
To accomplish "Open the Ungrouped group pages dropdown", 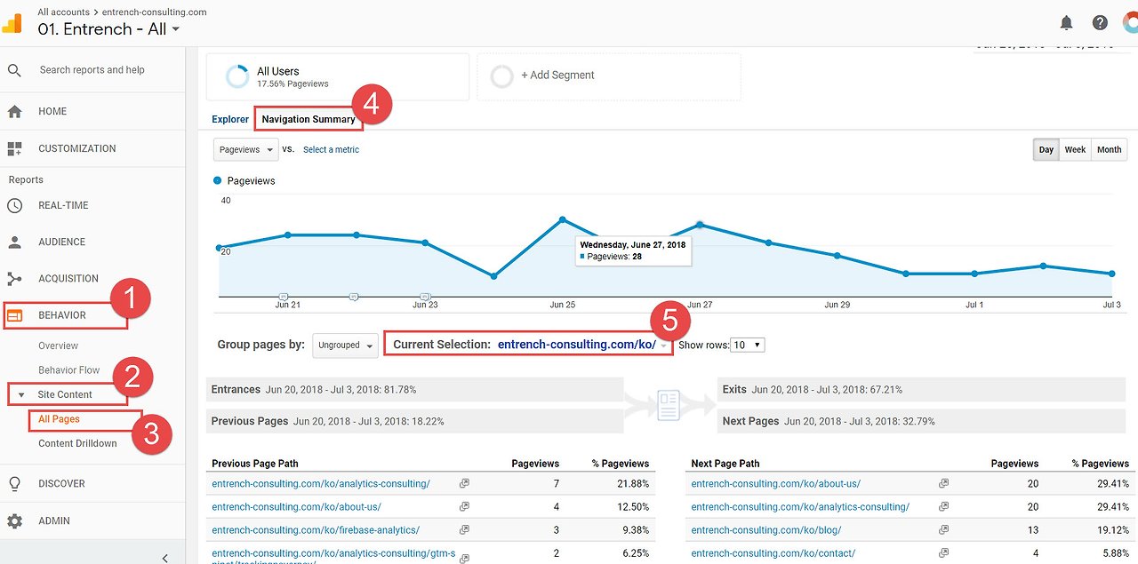I will click(345, 346).
